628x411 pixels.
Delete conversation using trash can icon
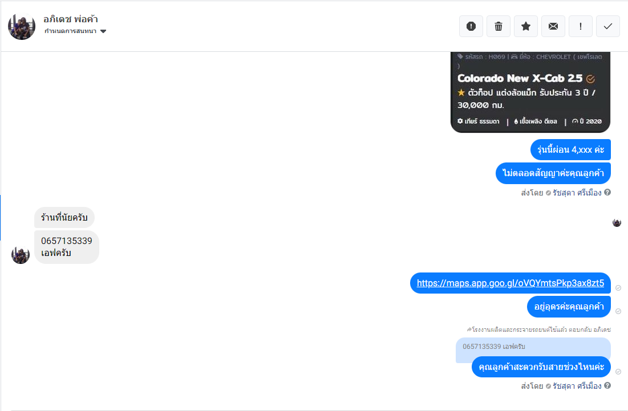498,26
